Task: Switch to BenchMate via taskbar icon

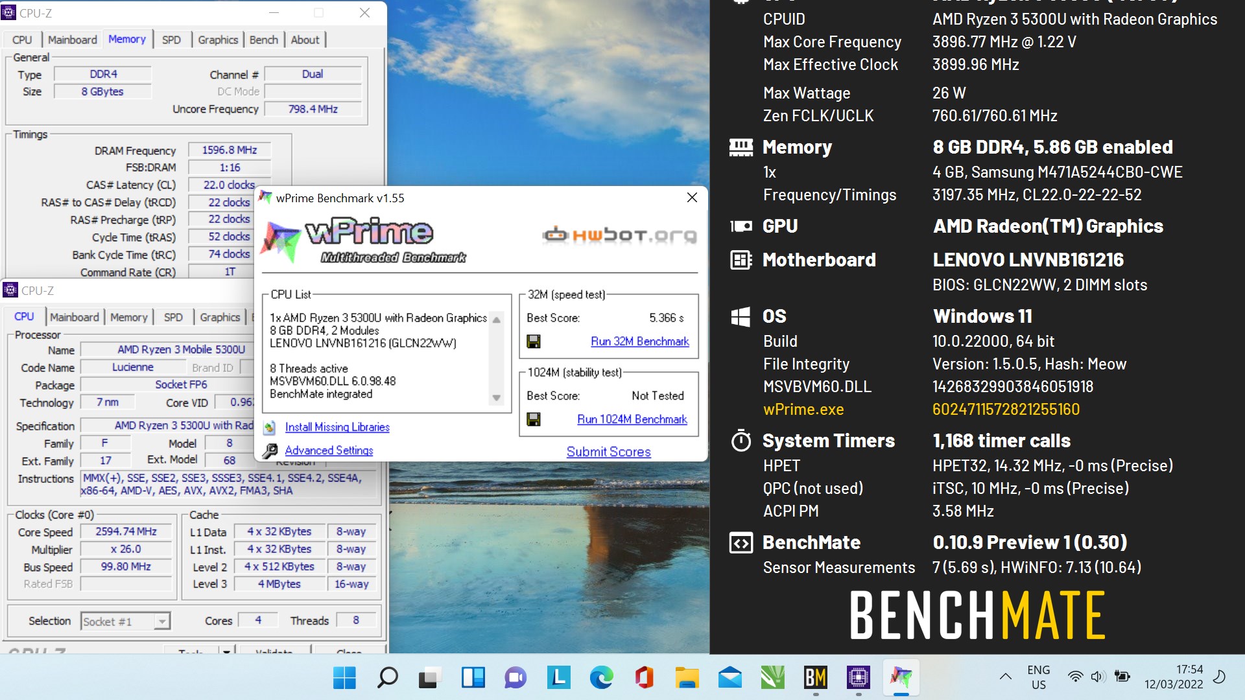Action: [815, 678]
